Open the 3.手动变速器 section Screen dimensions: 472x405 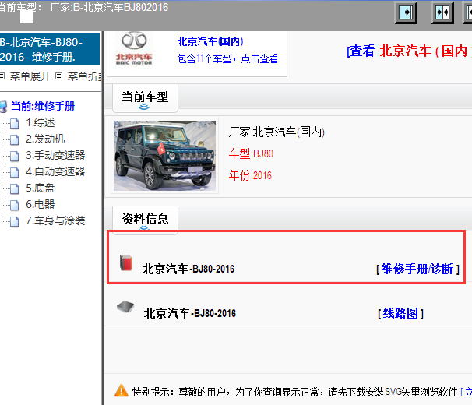(x=55, y=155)
